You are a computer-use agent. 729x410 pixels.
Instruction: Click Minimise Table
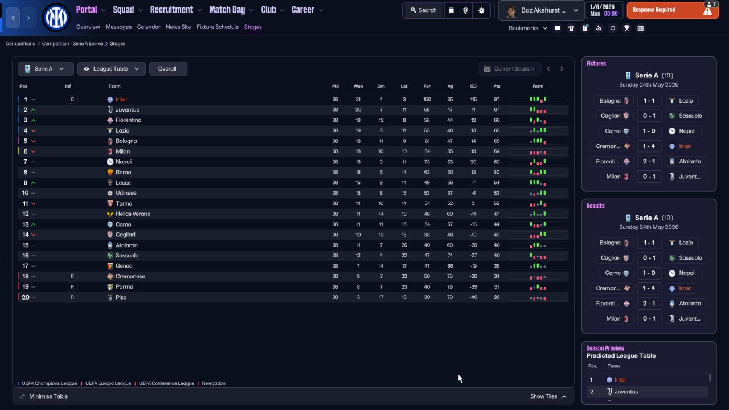click(43, 396)
